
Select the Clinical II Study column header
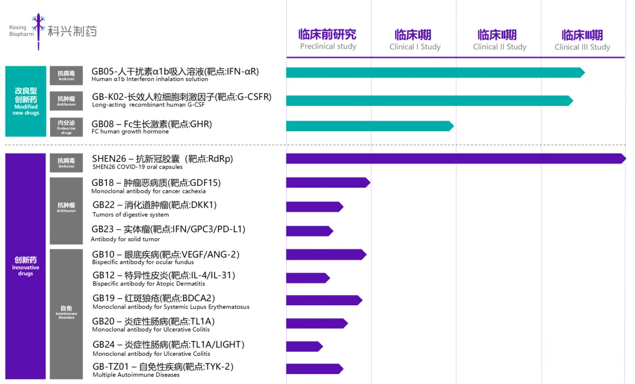coord(499,39)
